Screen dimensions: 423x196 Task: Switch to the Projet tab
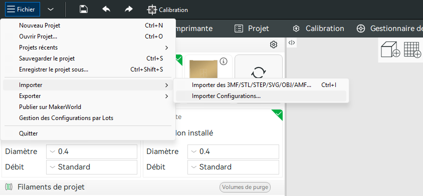point(252,28)
